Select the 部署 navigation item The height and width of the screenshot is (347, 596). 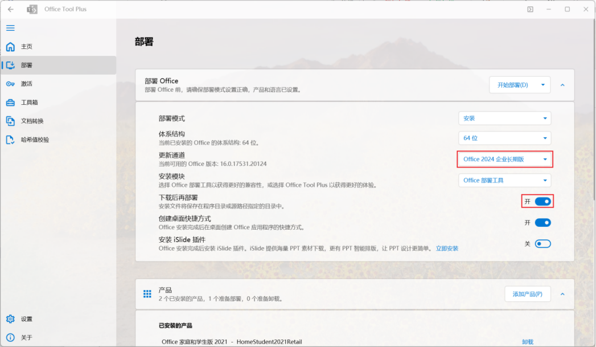click(x=59, y=65)
